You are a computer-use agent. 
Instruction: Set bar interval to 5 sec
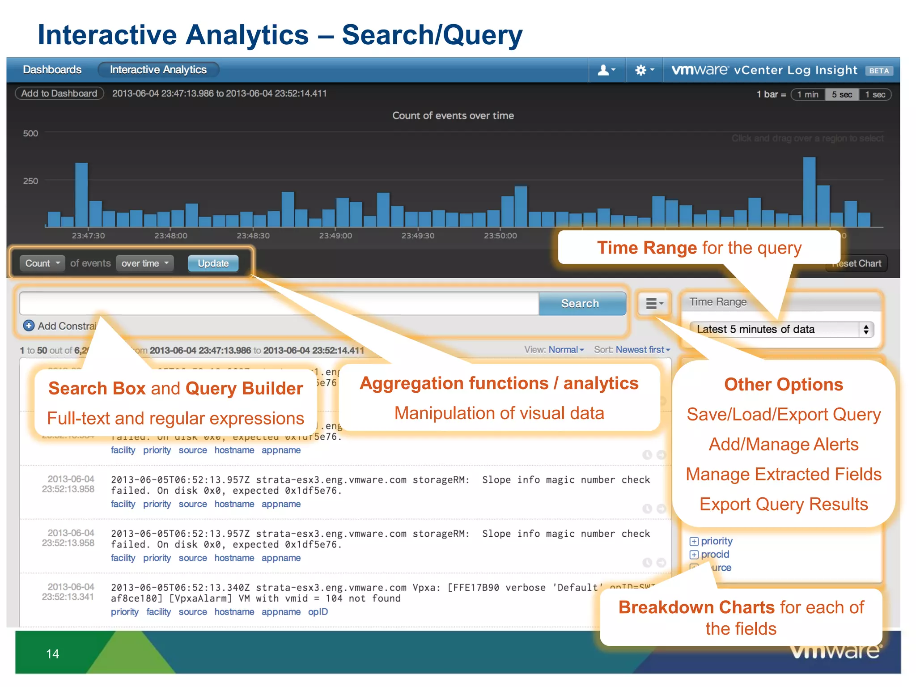842,94
